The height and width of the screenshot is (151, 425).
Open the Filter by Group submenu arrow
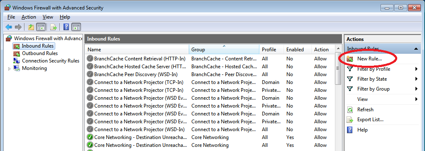click(x=417, y=89)
